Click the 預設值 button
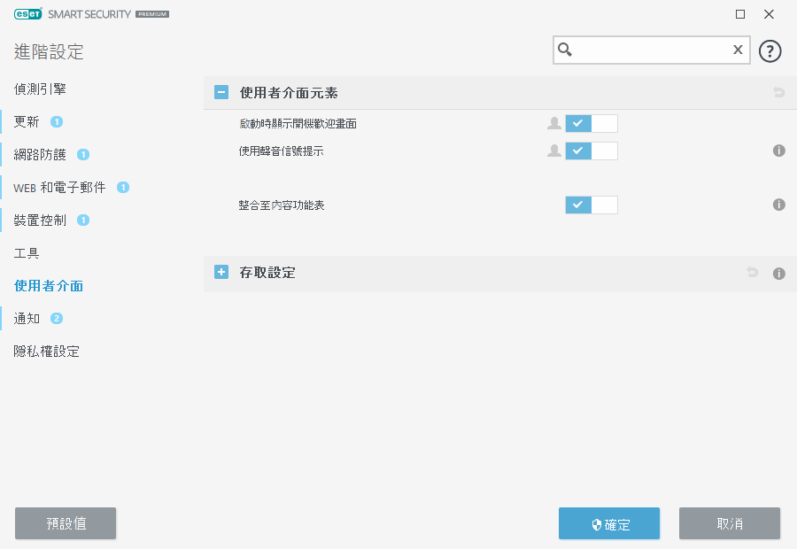The height and width of the screenshot is (549, 797). (x=66, y=523)
